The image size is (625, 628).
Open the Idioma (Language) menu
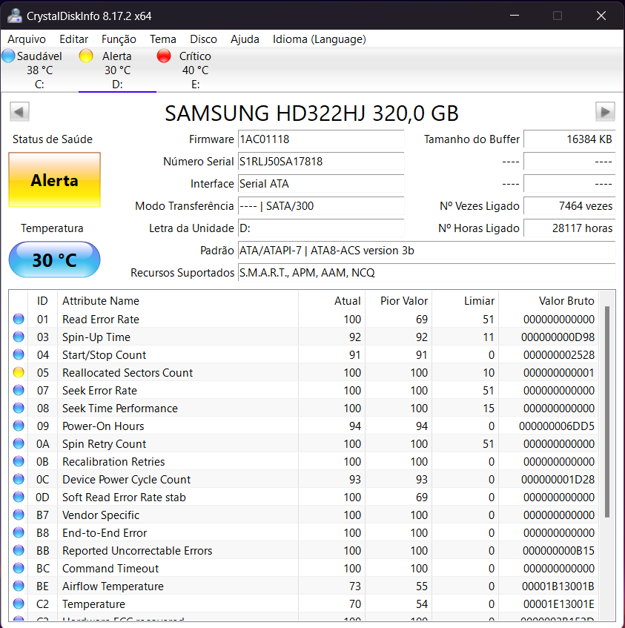[x=320, y=39]
